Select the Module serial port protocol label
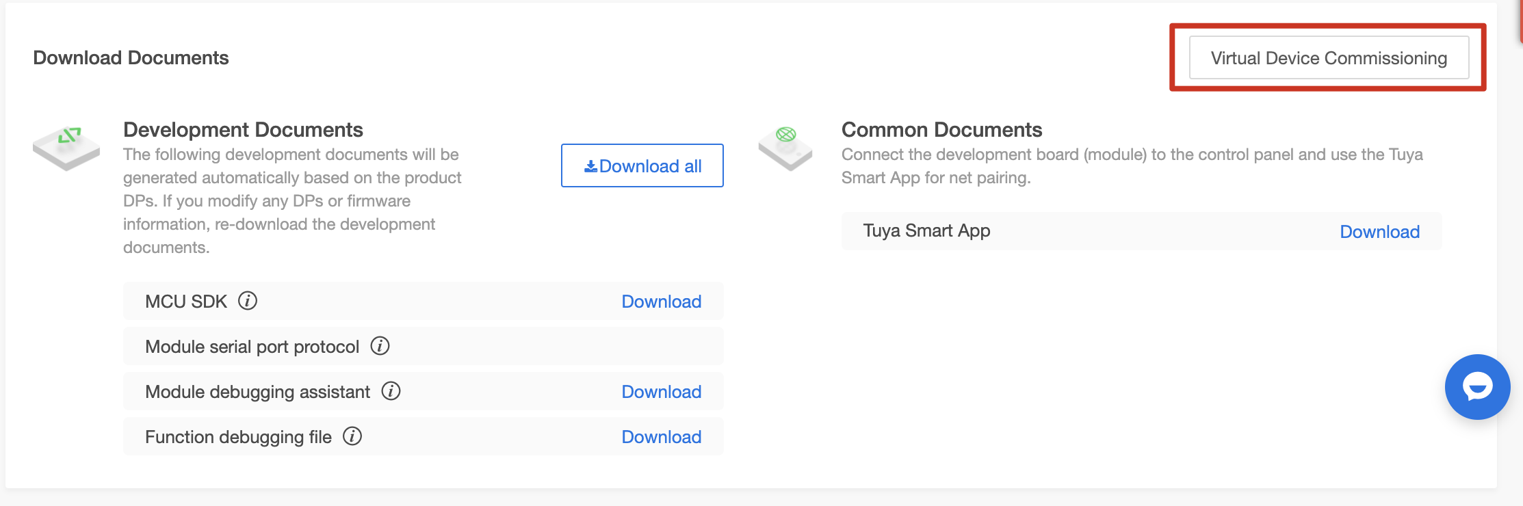Screen dimensions: 1523x506 tap(252, 347)
